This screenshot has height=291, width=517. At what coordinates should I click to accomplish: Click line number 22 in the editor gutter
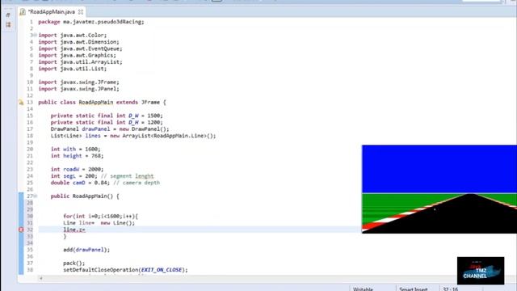click(x=30, y=162)
